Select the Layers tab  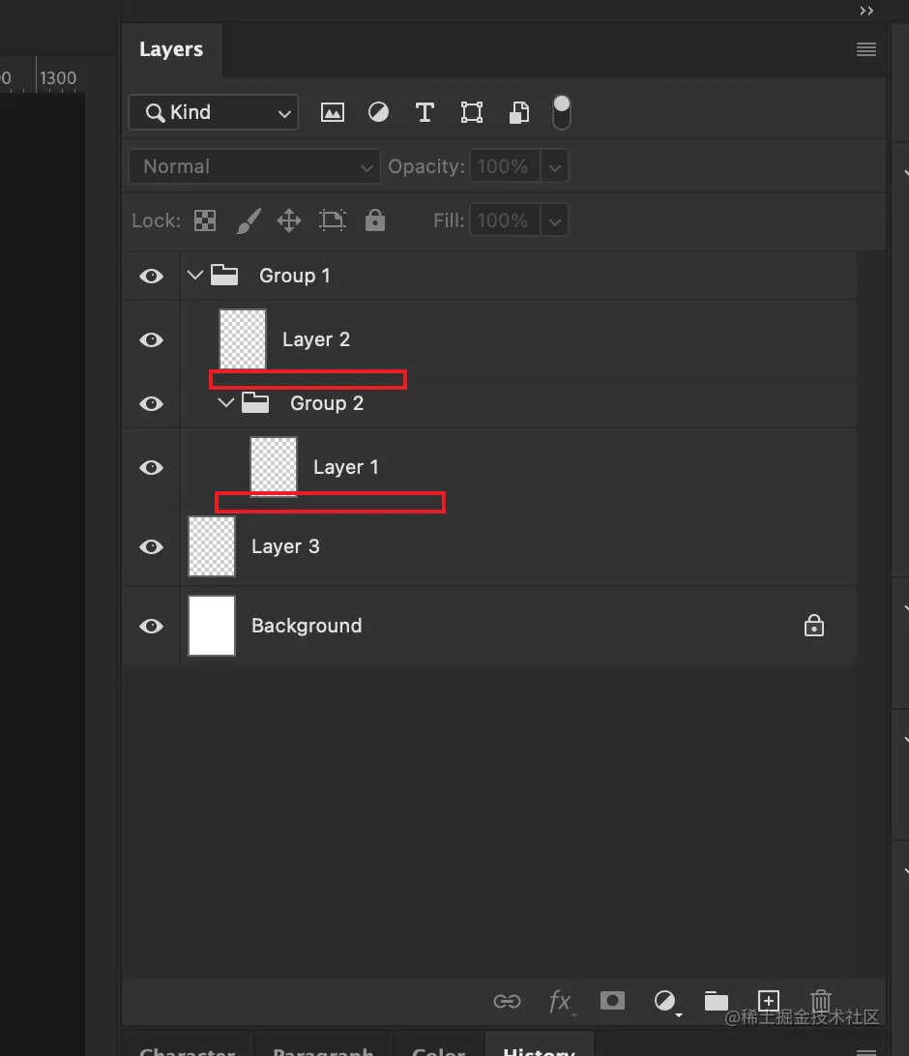(171, 50)
